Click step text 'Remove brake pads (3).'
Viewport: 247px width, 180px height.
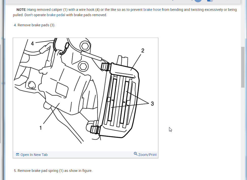pos(36,25)
